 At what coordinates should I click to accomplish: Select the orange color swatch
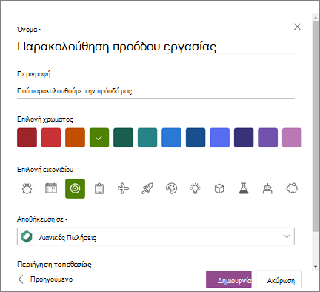(x=75, y=138)
